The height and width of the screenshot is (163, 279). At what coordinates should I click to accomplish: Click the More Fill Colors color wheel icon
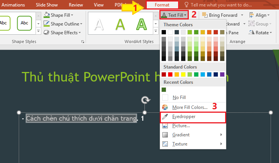coord(165,107)
